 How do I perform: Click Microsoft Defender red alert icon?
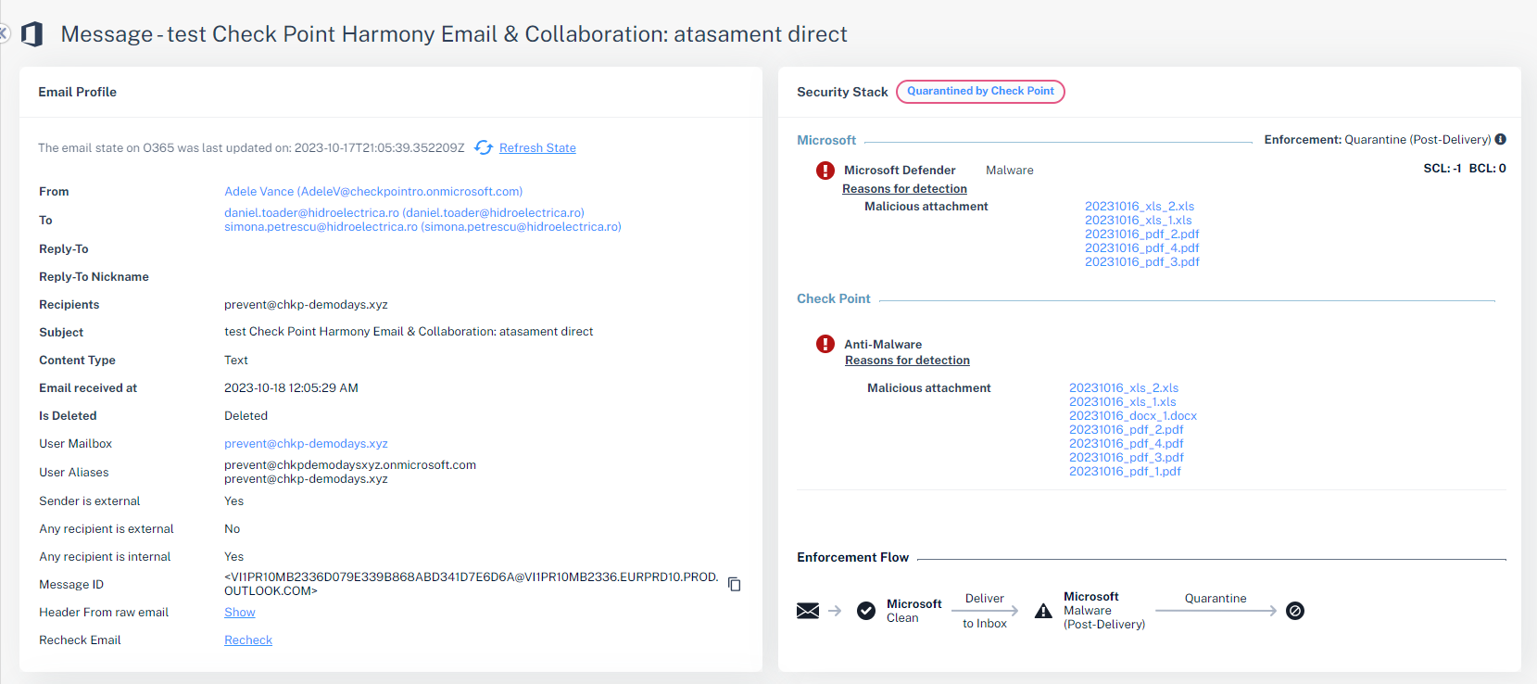[825, 170]
